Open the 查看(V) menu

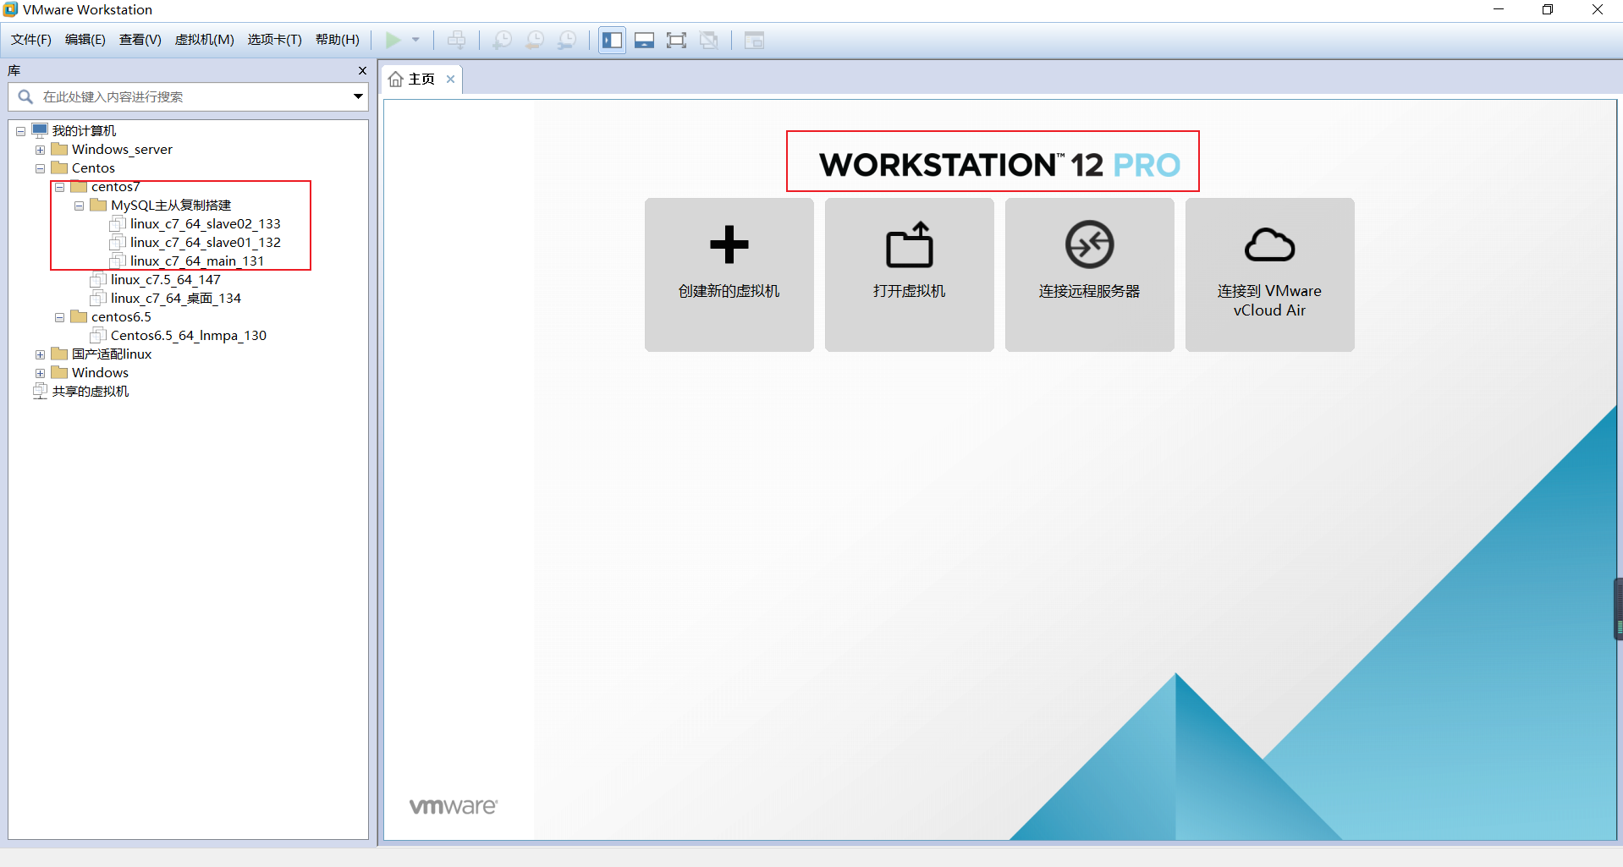click(x=140, y=40)
